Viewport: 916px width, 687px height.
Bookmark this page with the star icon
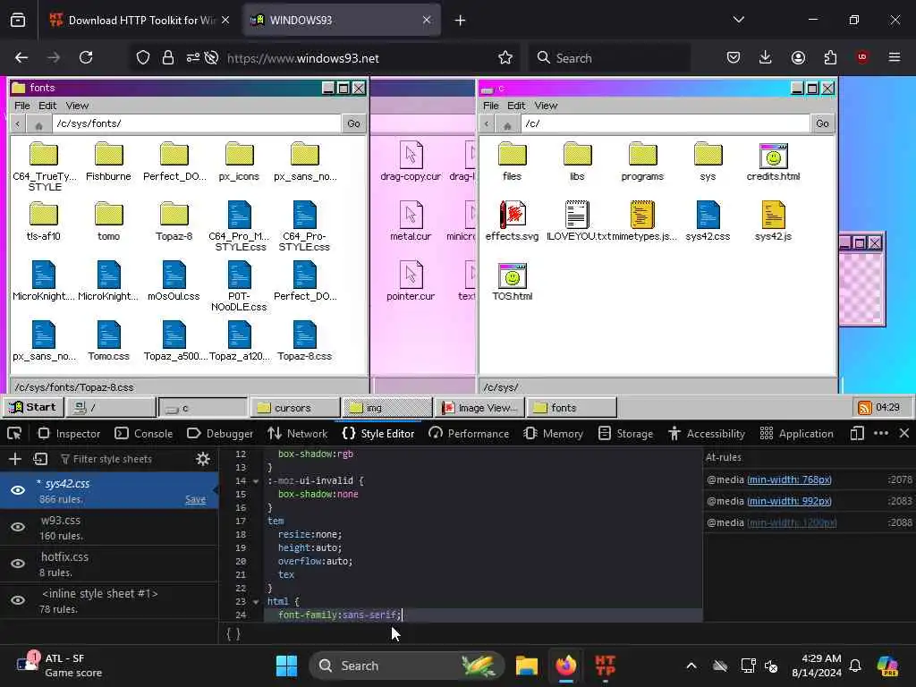pyautogui.click(x=505, y=58)
